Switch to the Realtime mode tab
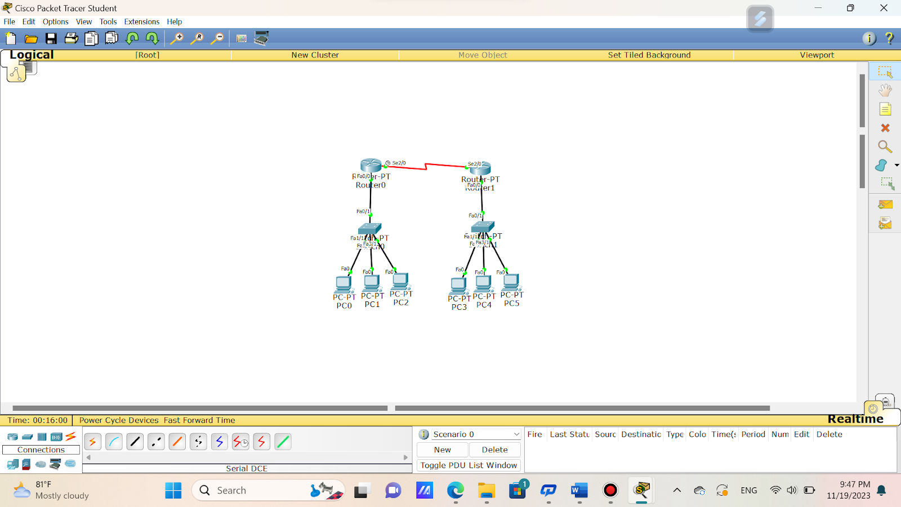 pyautogui.click(x=855, y=419)
